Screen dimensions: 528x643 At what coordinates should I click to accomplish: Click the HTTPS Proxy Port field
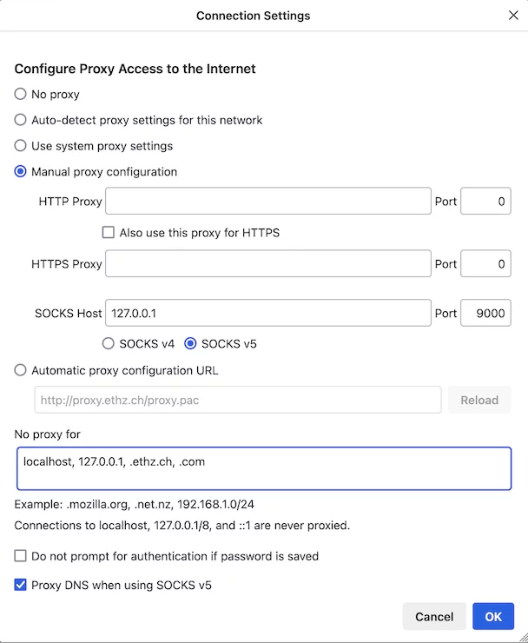[485, 264]
